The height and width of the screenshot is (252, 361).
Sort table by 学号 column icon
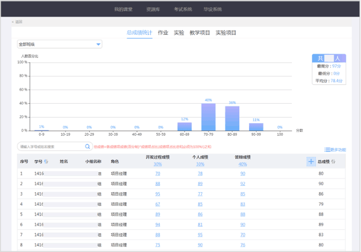46,161
